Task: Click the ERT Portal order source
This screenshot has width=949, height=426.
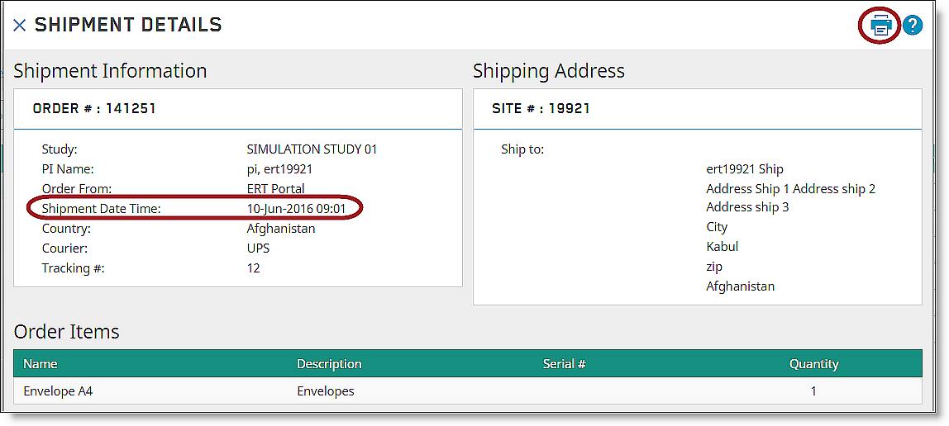Action: [x=275, y=189]
